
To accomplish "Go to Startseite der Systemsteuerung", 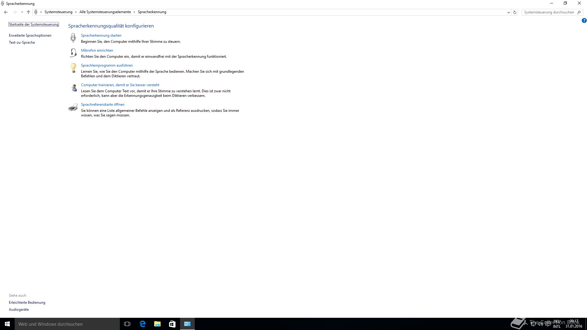I will 34,24.
